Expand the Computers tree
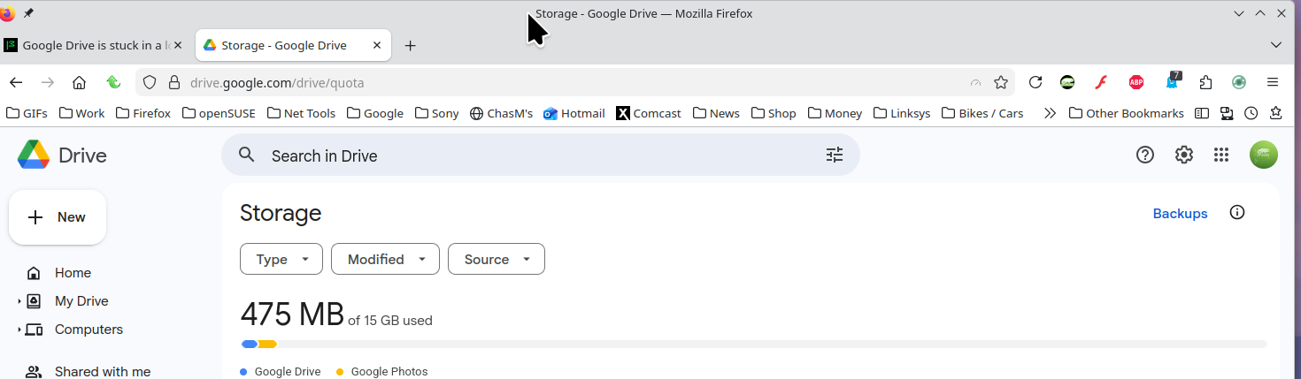 (x=19, y=330)
